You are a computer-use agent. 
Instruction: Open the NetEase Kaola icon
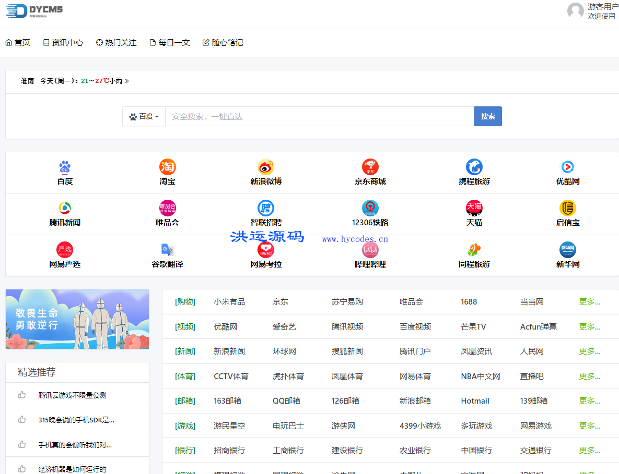click(x=266, y=250)
